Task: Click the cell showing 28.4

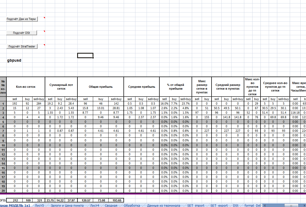Action: (x=71, y=103)
